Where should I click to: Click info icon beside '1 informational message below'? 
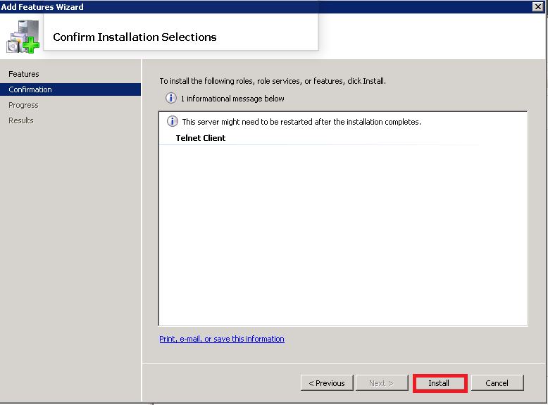click(x=171, y=98)
